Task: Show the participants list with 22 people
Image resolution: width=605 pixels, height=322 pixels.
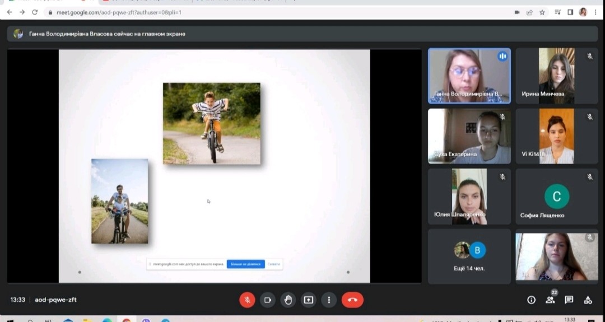Action: [550, 300]
